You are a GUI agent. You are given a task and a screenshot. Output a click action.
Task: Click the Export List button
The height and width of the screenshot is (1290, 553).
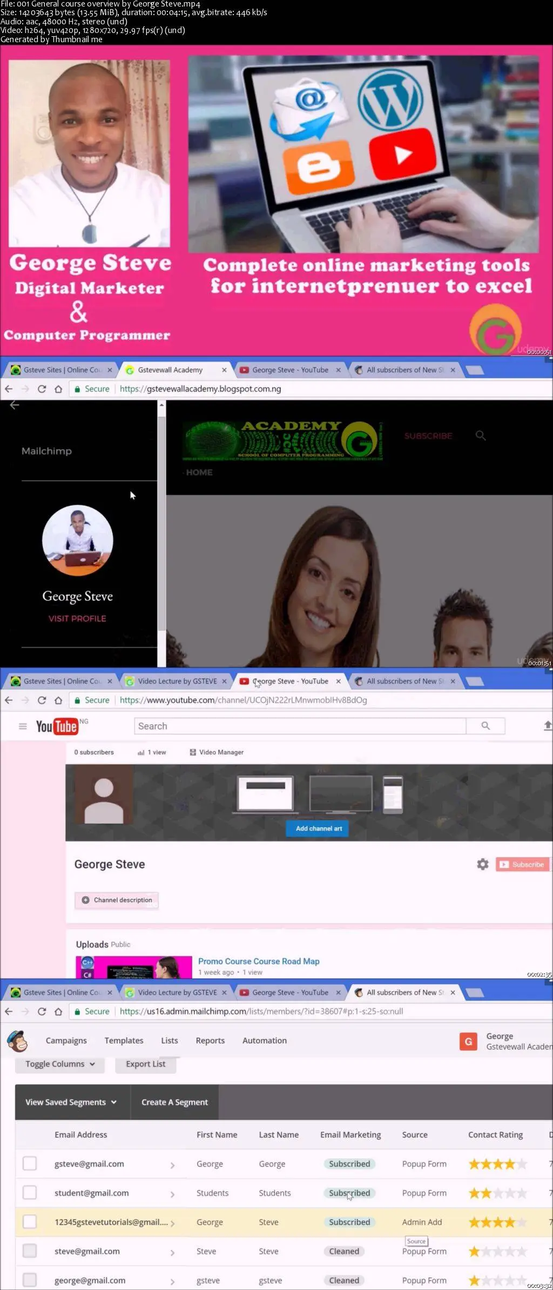[x=146, y=1064]
